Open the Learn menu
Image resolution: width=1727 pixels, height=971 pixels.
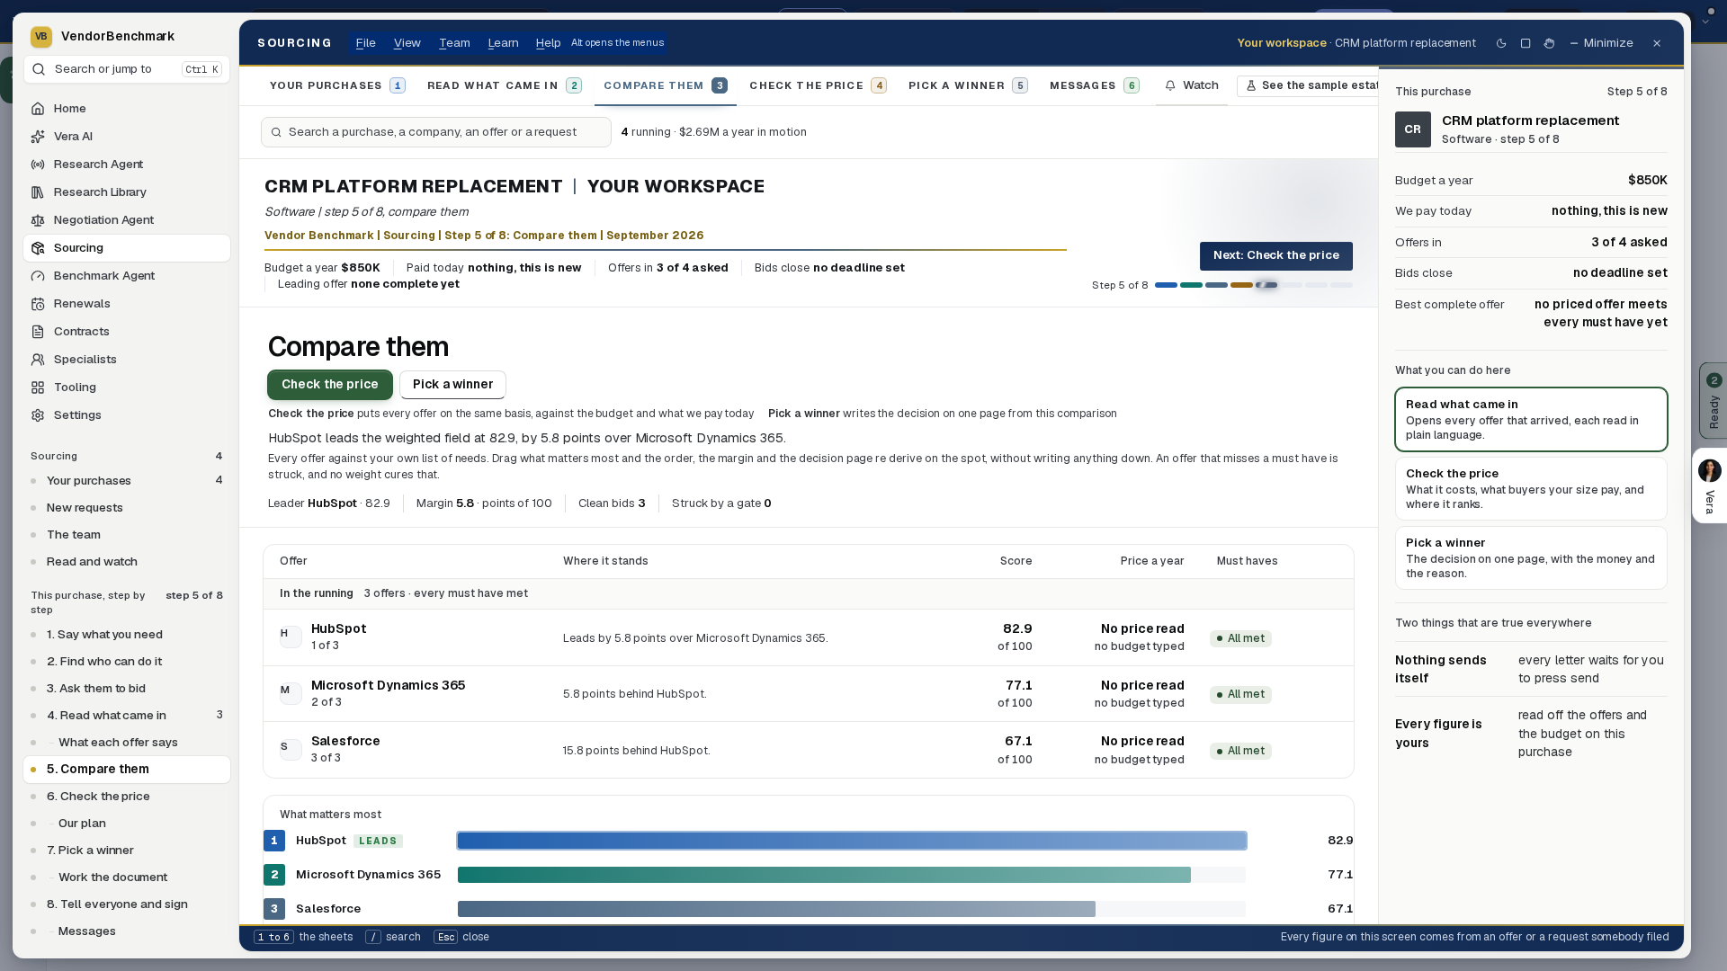click(503, 43)
